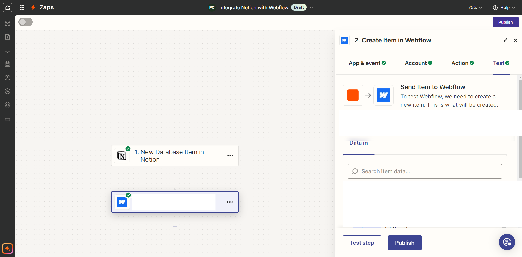Open the comments sidebar icon
Viewport: 522px width, 257px height.
(7, 50)
